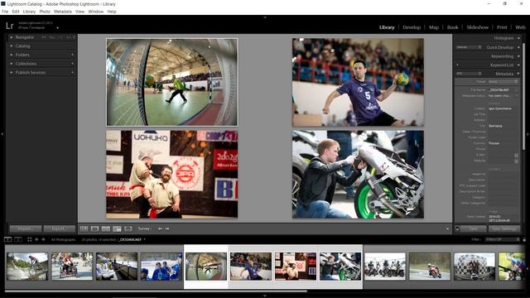Click plus icon on Folders panel header
Viewport: 530px width, 298px height.
click(72, 55)
